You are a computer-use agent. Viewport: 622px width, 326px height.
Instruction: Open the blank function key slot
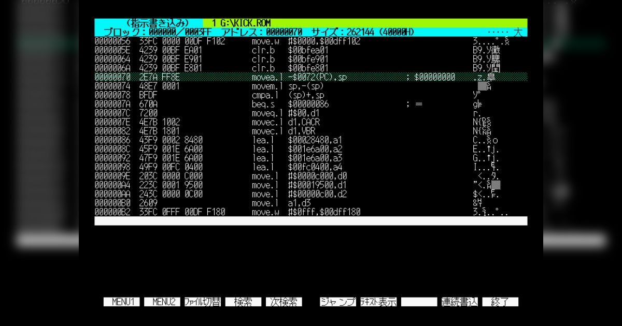419,302
